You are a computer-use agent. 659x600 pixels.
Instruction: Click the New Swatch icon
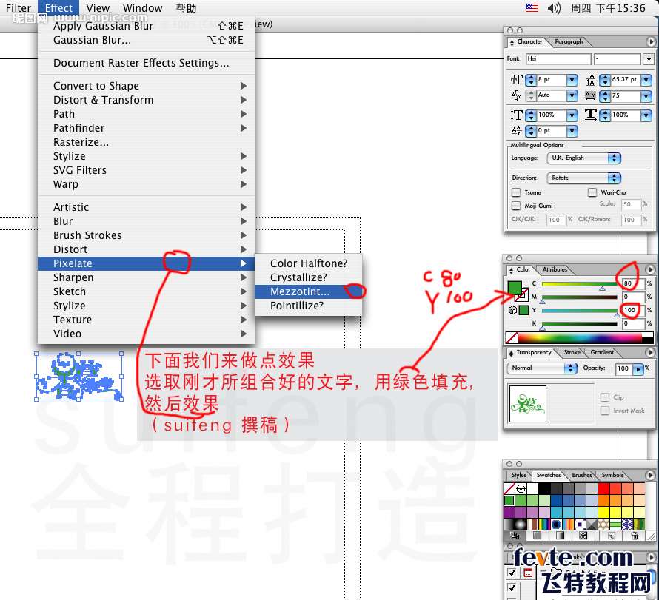point(611,536)
